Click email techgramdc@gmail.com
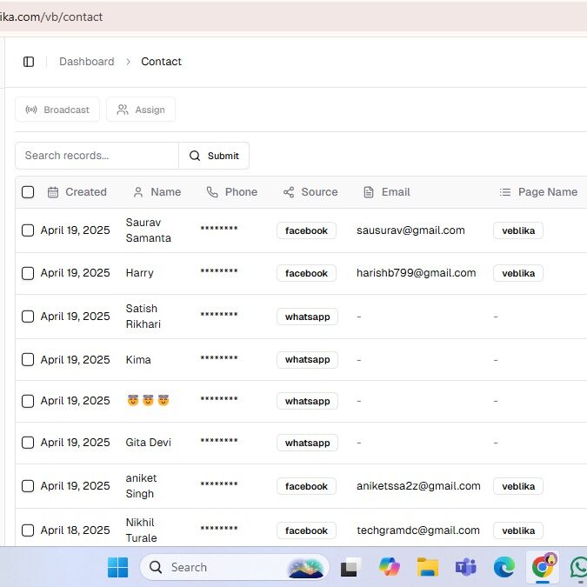The width and height of the screenshot is (587, 587). pyautogui.click(x=418, y=530)
